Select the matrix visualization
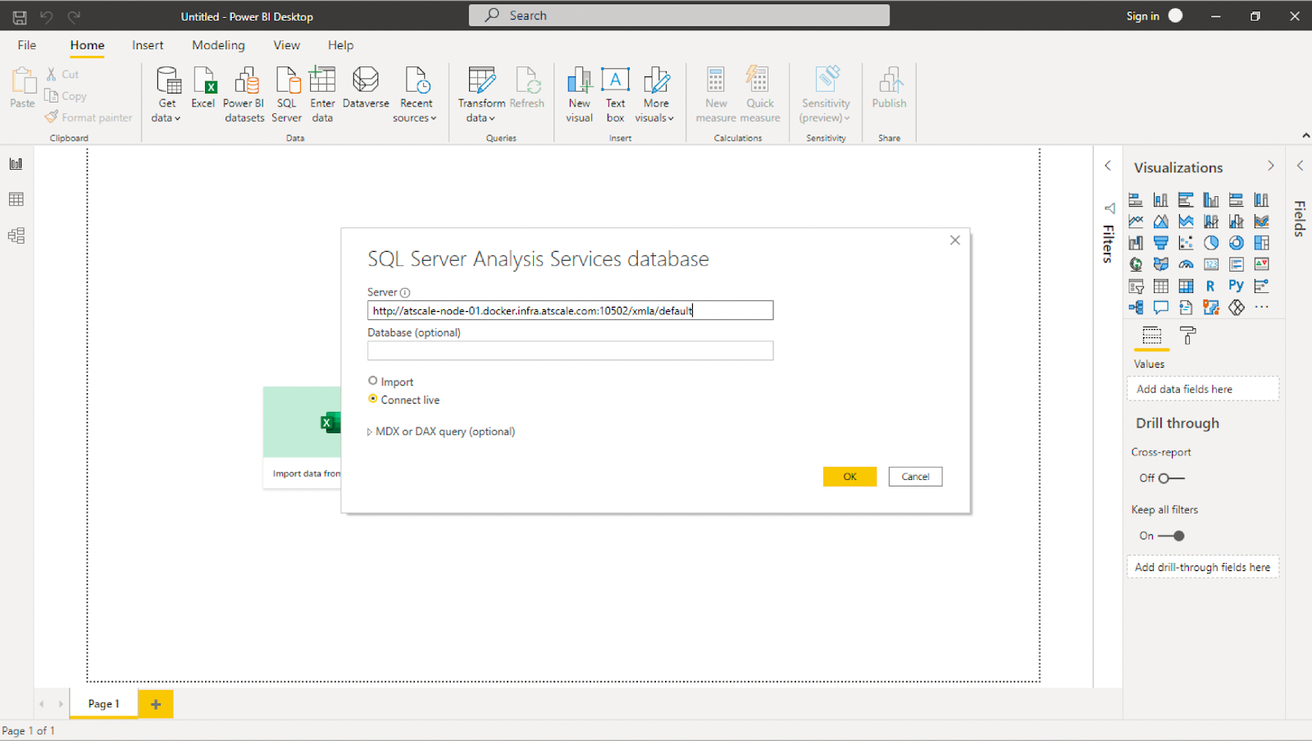The image size is (1312, 741). (x=1186, y=286)
